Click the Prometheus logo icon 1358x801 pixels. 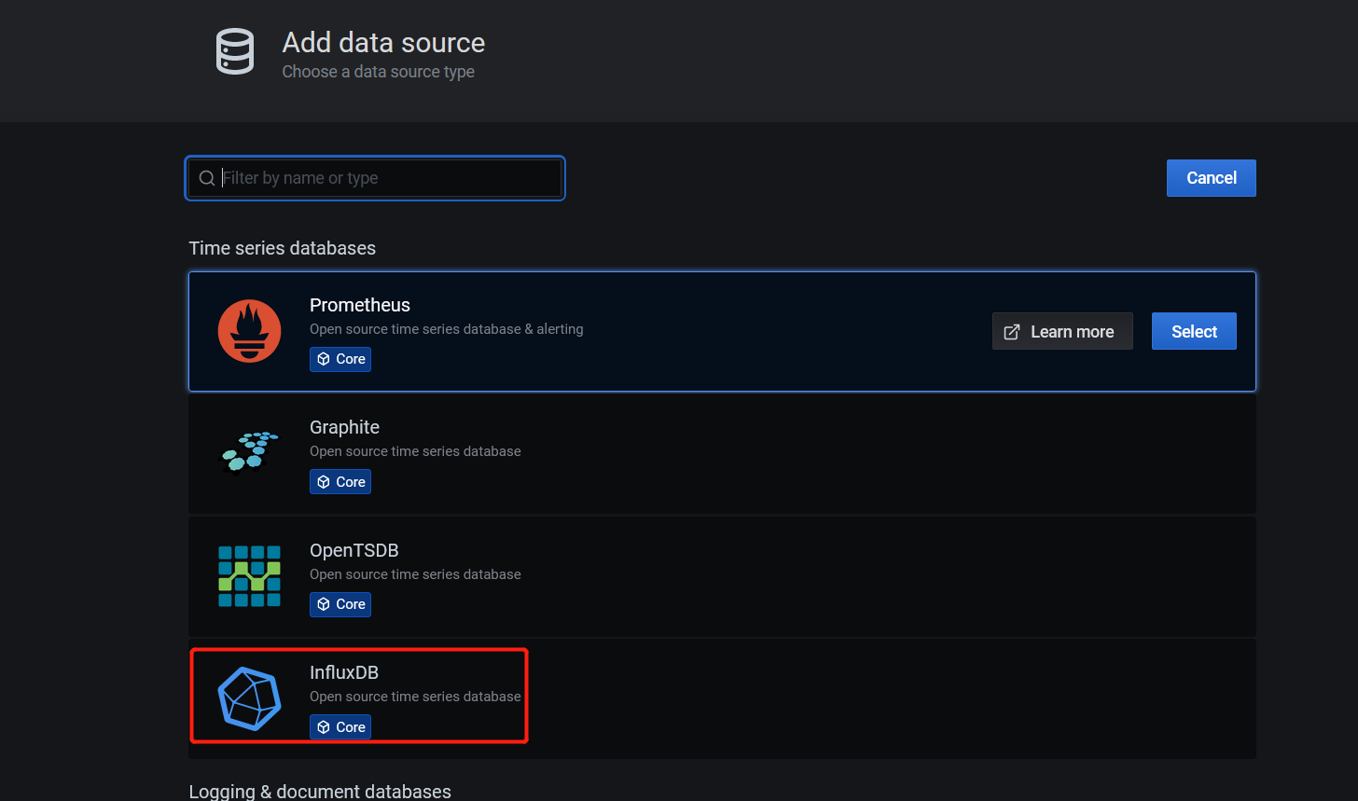(249, 330)
